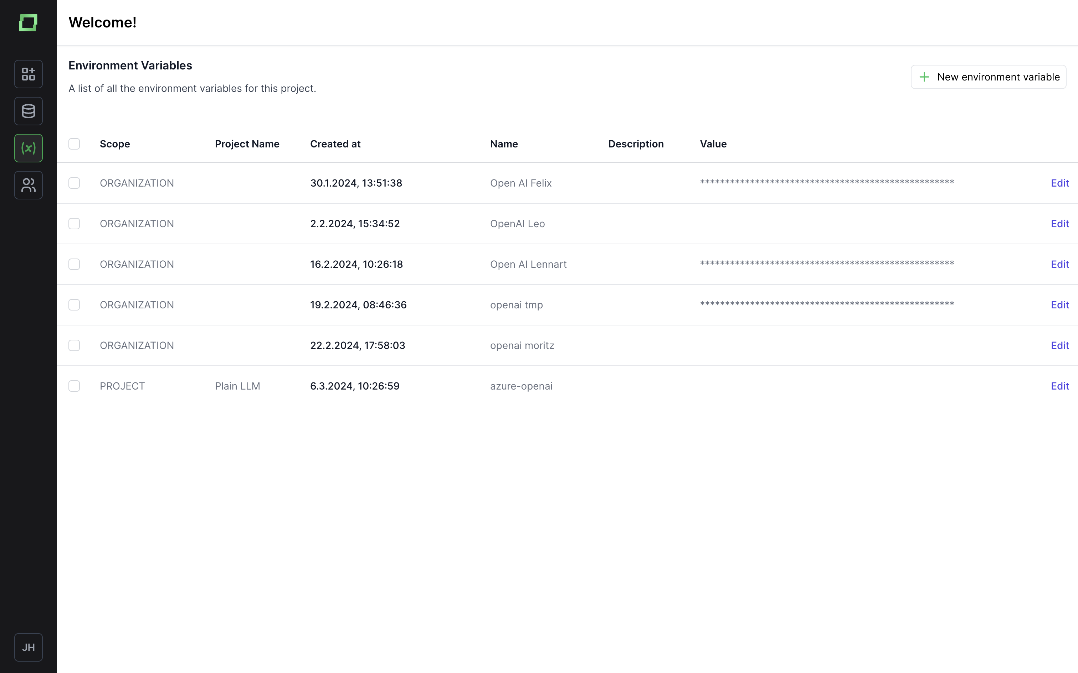Image resolution: width=1078 pixels, height=673 pixels.
Task: Check the box for Open AI Felix row
Action: click(74, 183)
